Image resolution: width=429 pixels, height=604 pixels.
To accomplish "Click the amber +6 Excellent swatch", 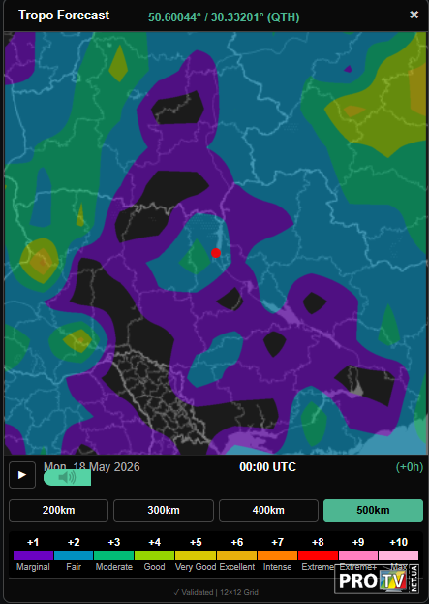I will pyautogui.click(x=236, y=556).
